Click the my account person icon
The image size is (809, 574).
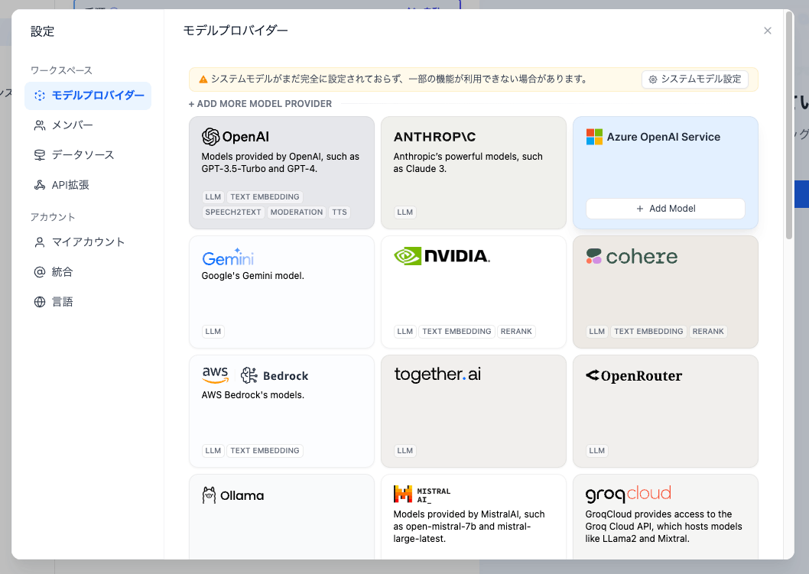coord(40,242)
